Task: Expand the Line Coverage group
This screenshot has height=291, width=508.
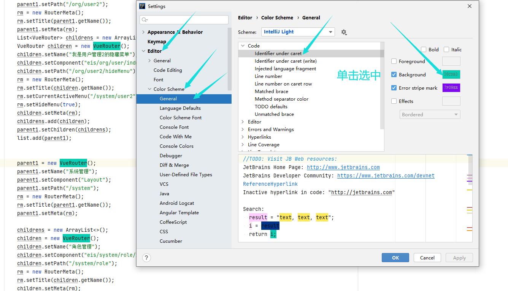Action: click(x=243, y=144)
